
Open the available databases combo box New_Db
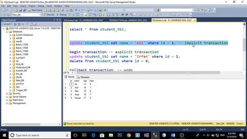tap(27, 15)
